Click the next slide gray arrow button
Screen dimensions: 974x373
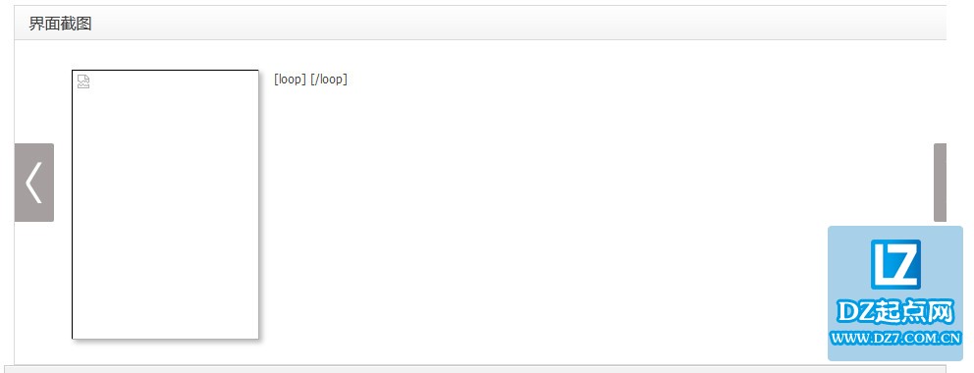click(x=940, y=183)
